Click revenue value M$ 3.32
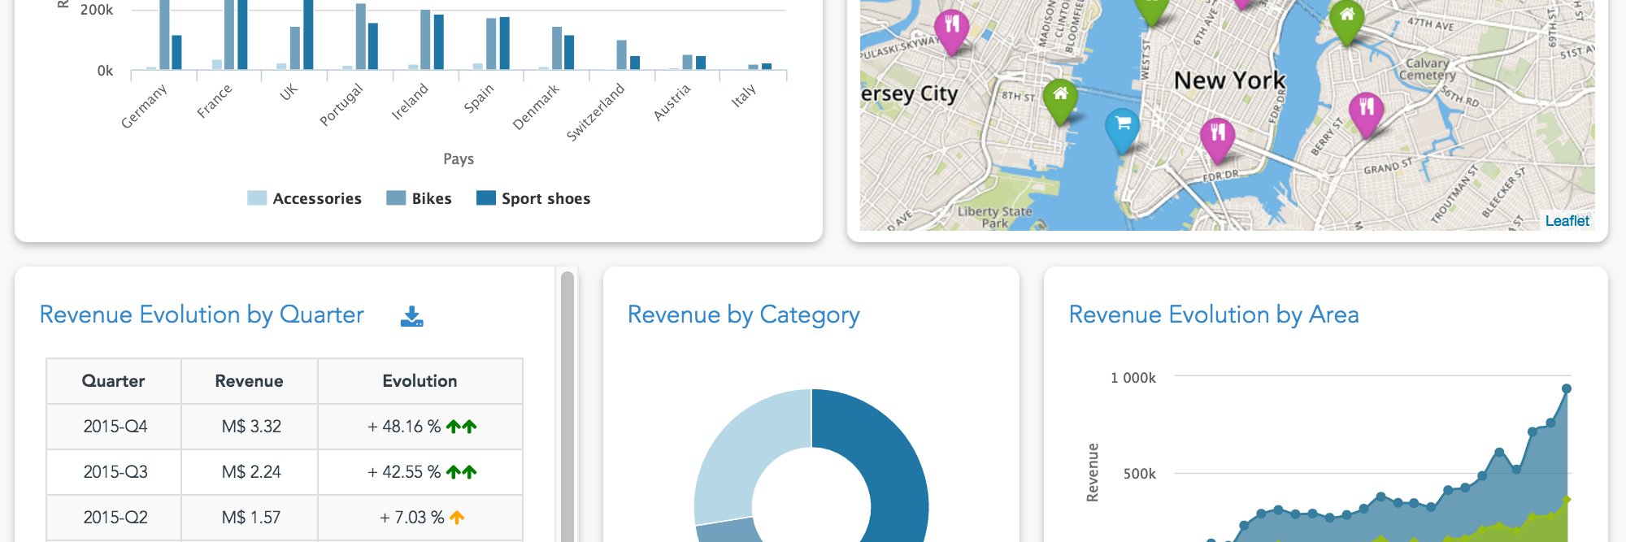The width and height of the screenshot is (1626, 542). tap(251, 427)
